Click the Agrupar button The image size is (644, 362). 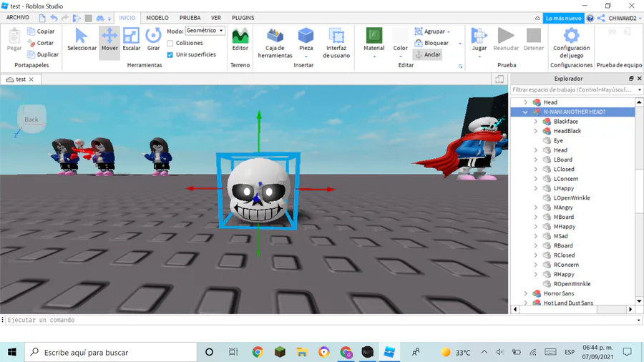tap(429, 31)
